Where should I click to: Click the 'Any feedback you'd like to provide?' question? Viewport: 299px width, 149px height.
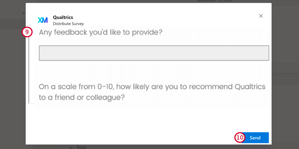[x=101, y=33]
